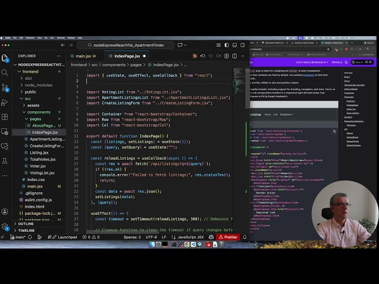
Task: Open the Terminal menu in the macOS menu bar
Action: (60, 38)
